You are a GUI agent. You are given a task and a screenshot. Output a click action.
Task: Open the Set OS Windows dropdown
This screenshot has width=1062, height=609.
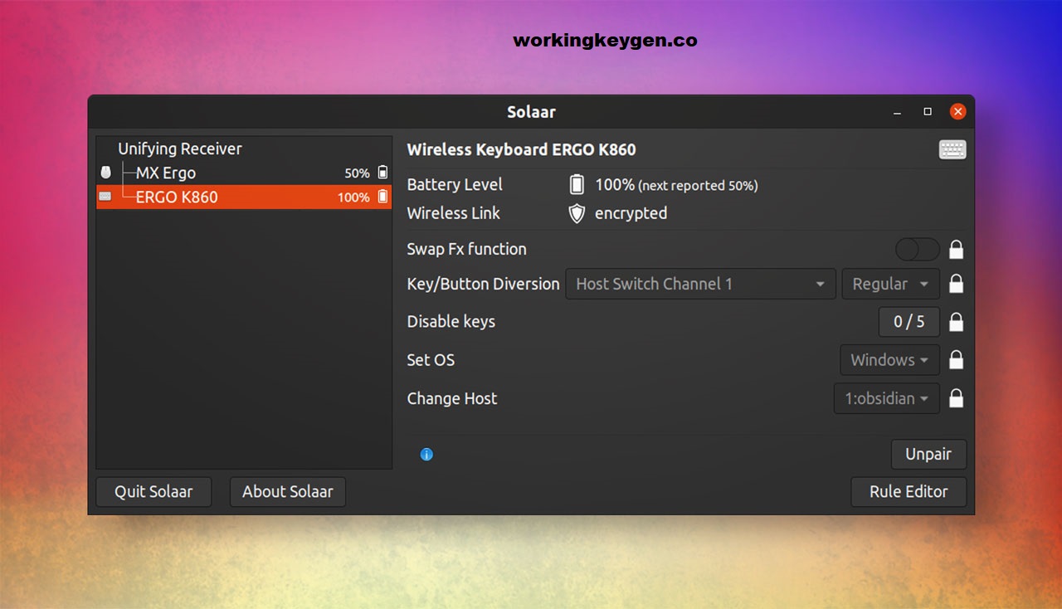889,359
